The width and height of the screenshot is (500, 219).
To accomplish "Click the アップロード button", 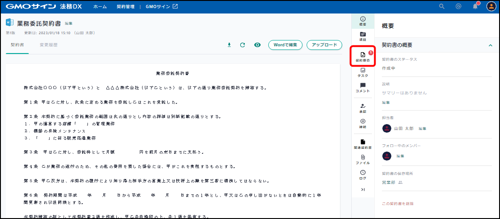I will [324, 45].
